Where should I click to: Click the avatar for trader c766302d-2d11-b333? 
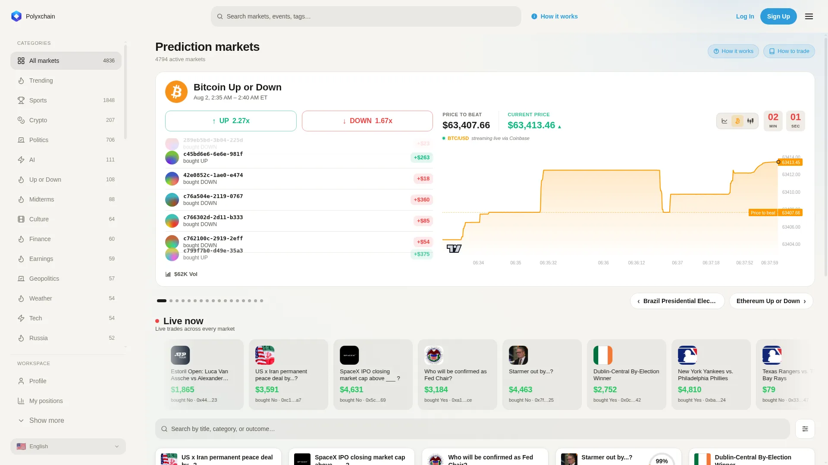point(172,221)
